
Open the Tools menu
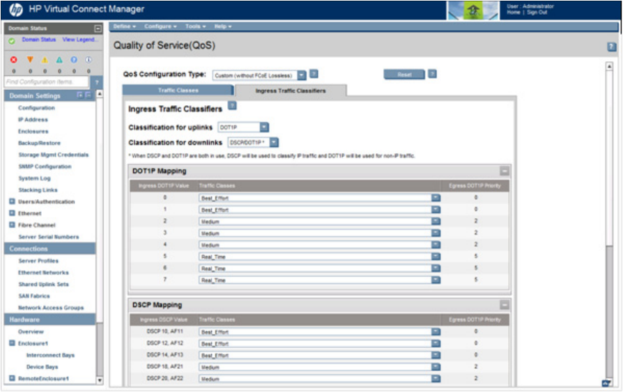(x=195, y=26)
